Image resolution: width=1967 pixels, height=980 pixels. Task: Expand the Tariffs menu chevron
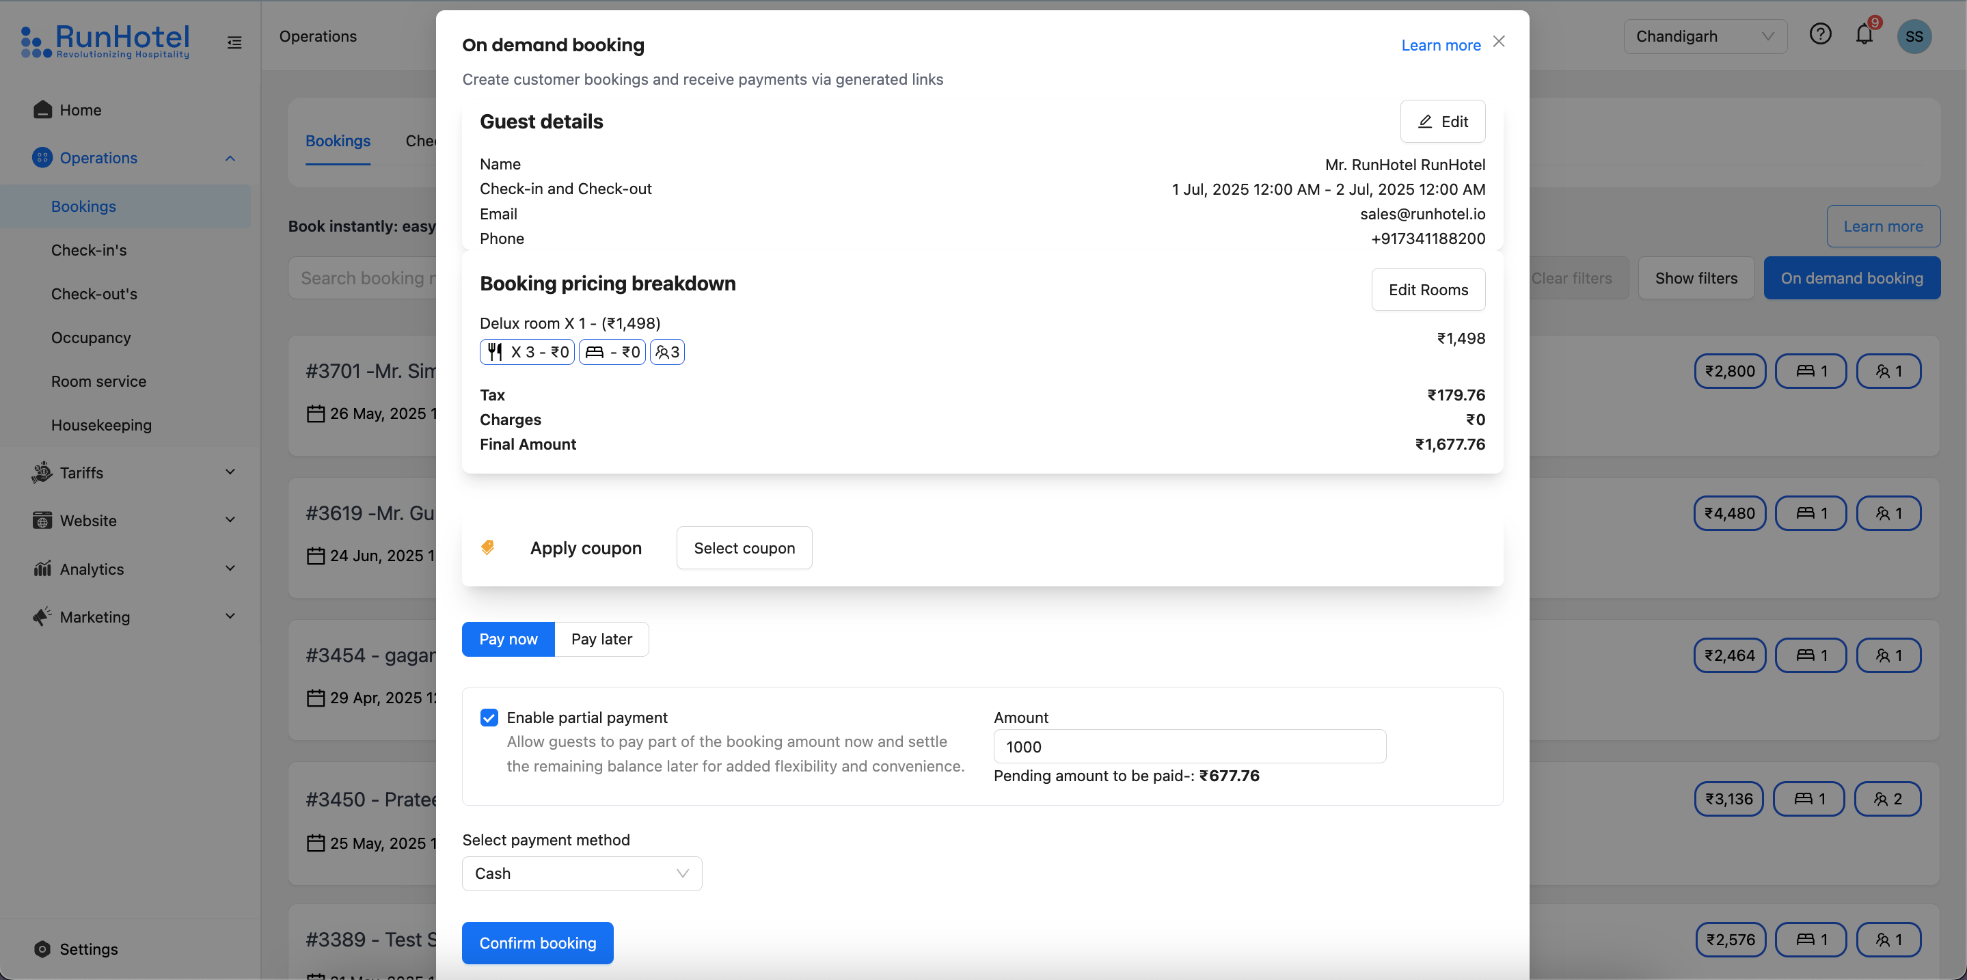click(x=230, y=472)
